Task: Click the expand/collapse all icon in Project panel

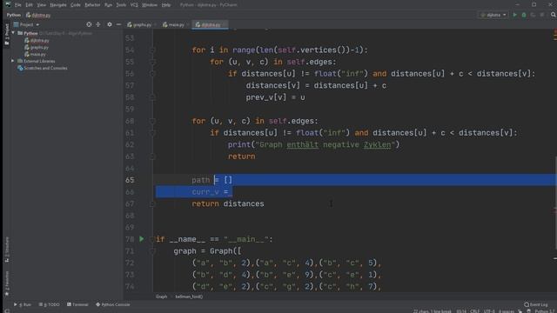Action: click(98, 24)
